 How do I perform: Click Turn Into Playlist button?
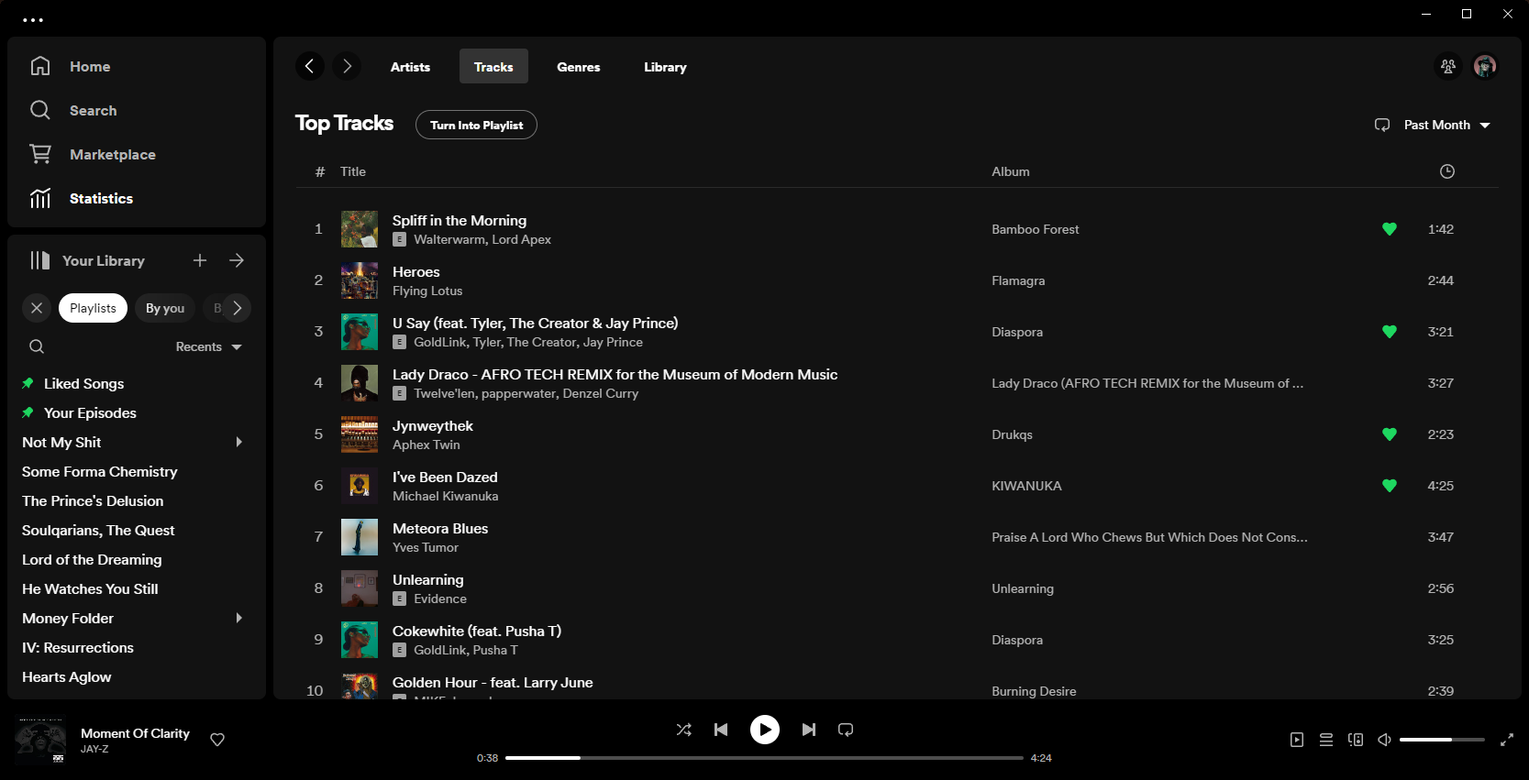click(x=476, y=125)
